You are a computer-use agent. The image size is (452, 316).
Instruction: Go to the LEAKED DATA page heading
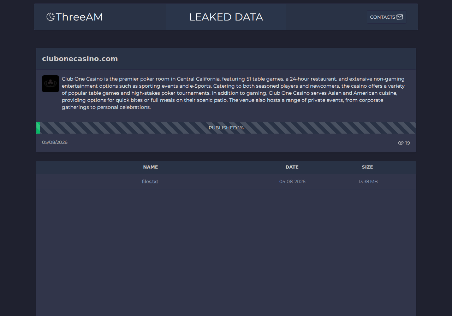pos(226,17)
